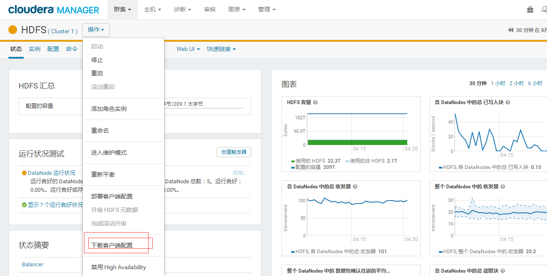
Task: Open the 群集 dropdown menu
Action: pyautogui.click(x=122, y=9)
